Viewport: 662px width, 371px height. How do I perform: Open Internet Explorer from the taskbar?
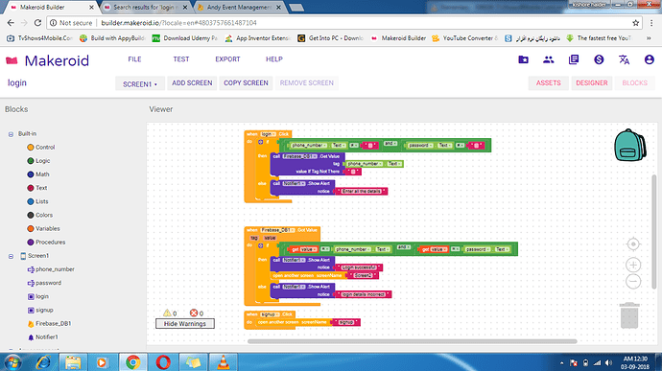point(43,362)
